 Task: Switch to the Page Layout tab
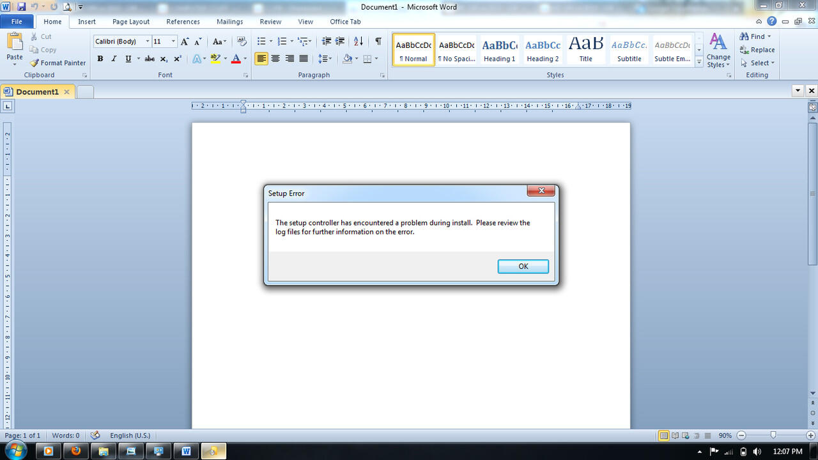[131, 22]
